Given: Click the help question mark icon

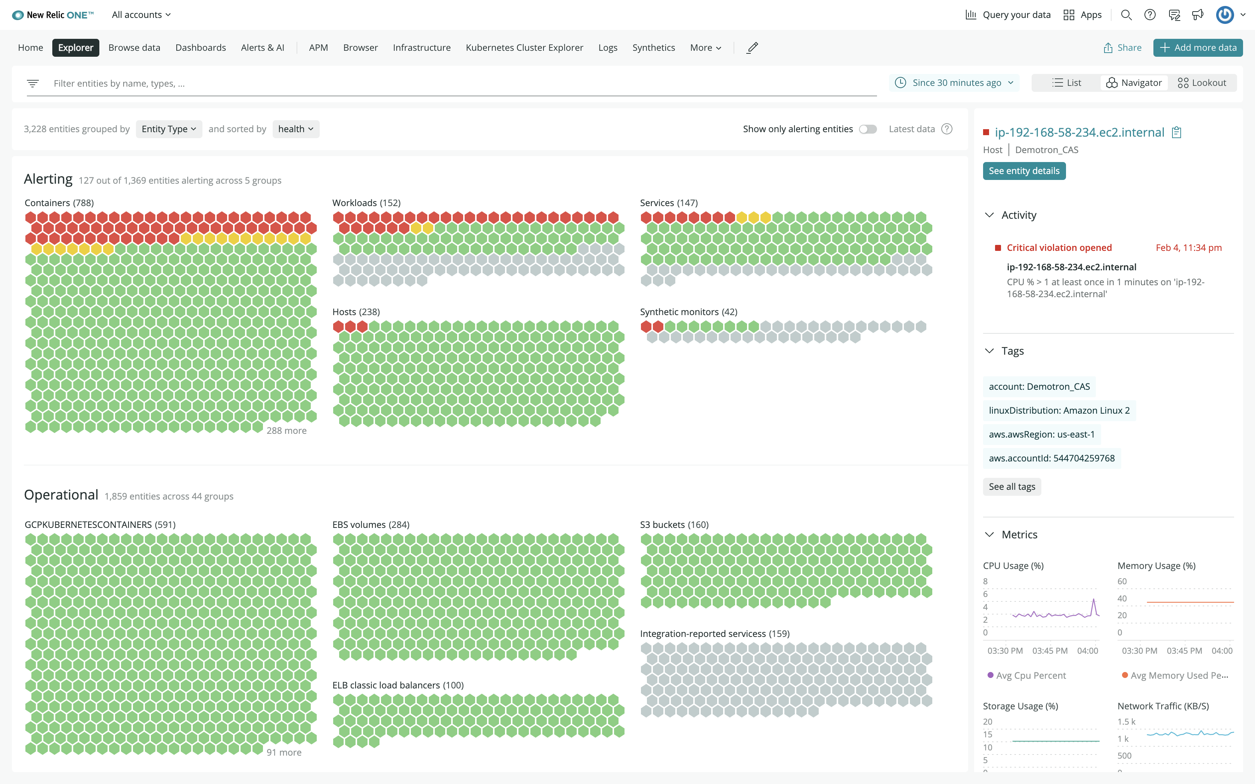Looking at the screenshot, I should pyautogui.click(x=1150, y=15).
